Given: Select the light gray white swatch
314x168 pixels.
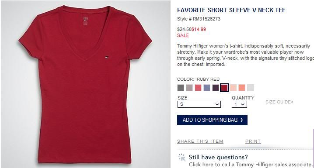Looking at the screenshot, I should (x=251, y=88).
